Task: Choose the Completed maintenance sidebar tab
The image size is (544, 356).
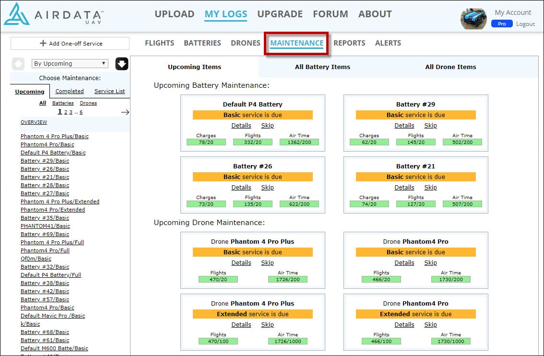Action: click(x=70, y=91)
